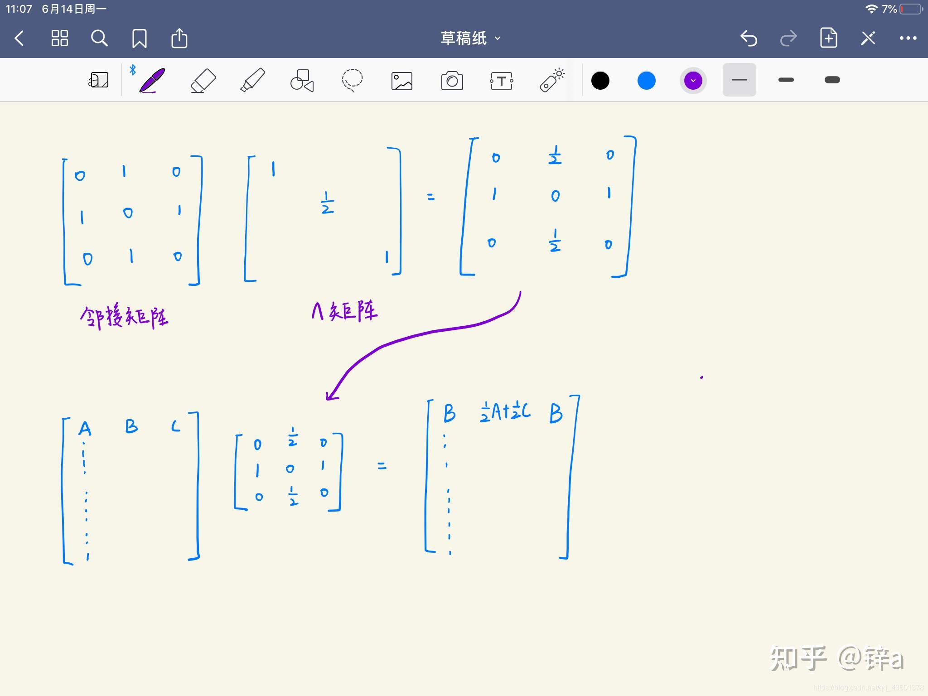928x696 pixels.
Task: Go back to document library
Action: 19,38
